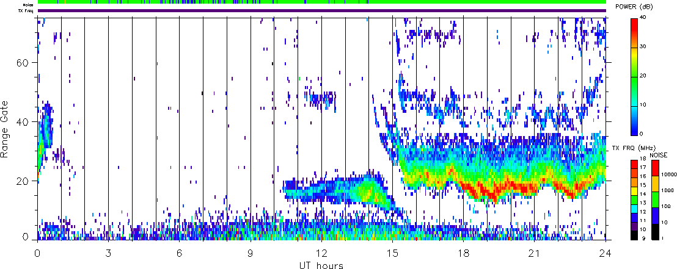
Task: Click the TX FRQ scale label "11"
Action: click(643, 221)
